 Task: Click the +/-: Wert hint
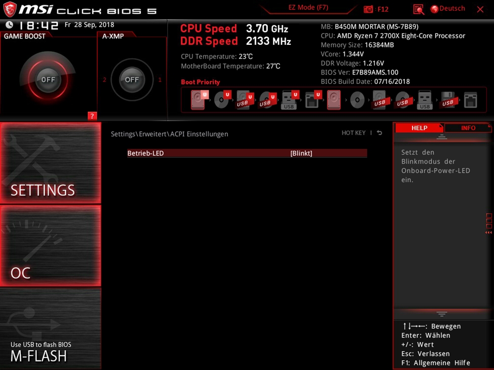pos(417,344)
